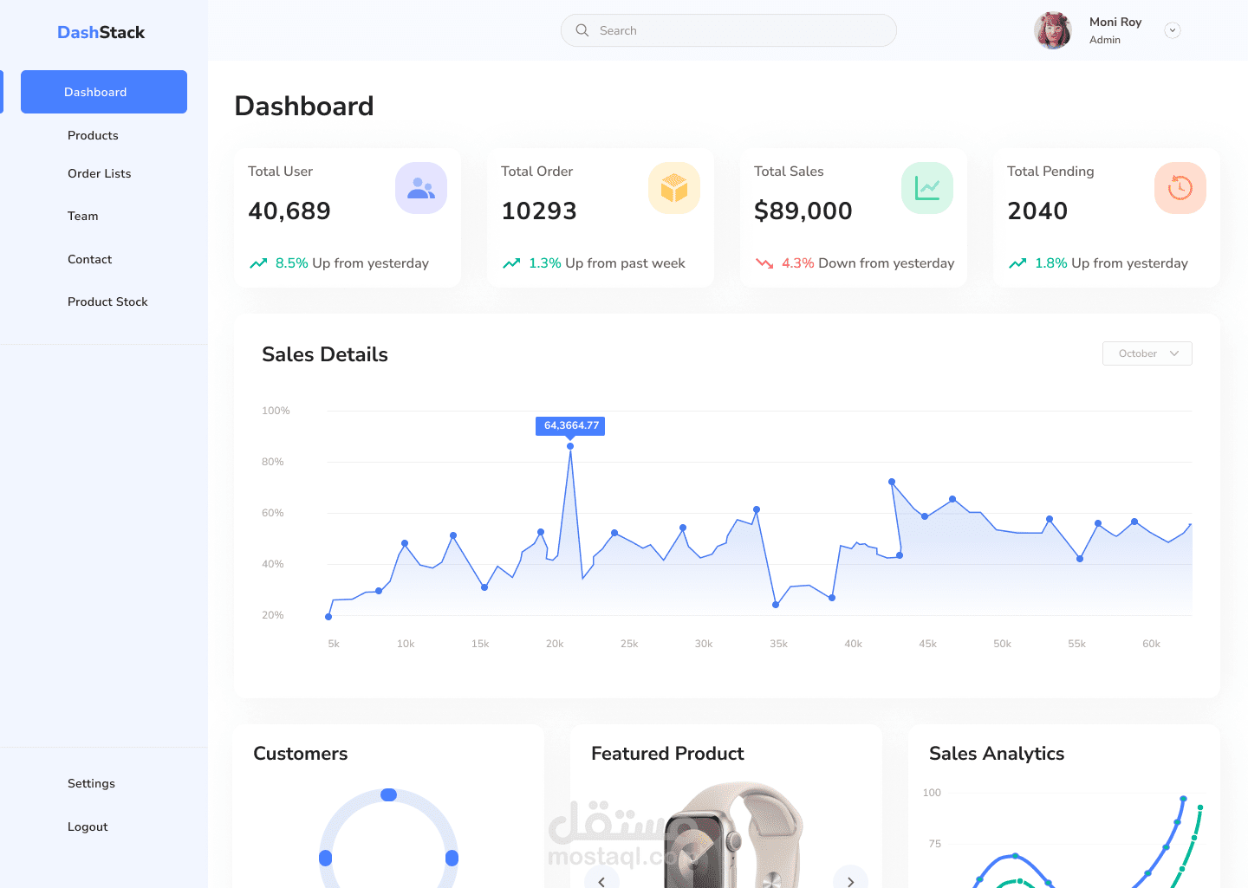Image resolution: width=1248 pixels, height=888 pixels.
Task: Click top blue point in Sales Analytics
Action: point(1183,799)
